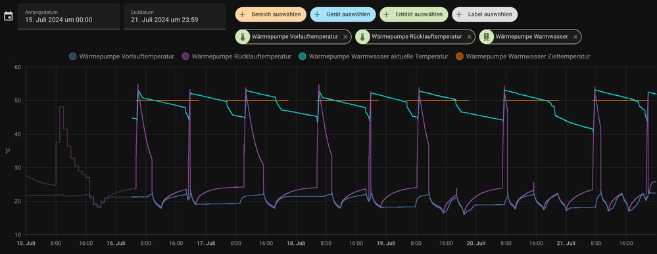Click the 10 y-axis value

(18, 235)
